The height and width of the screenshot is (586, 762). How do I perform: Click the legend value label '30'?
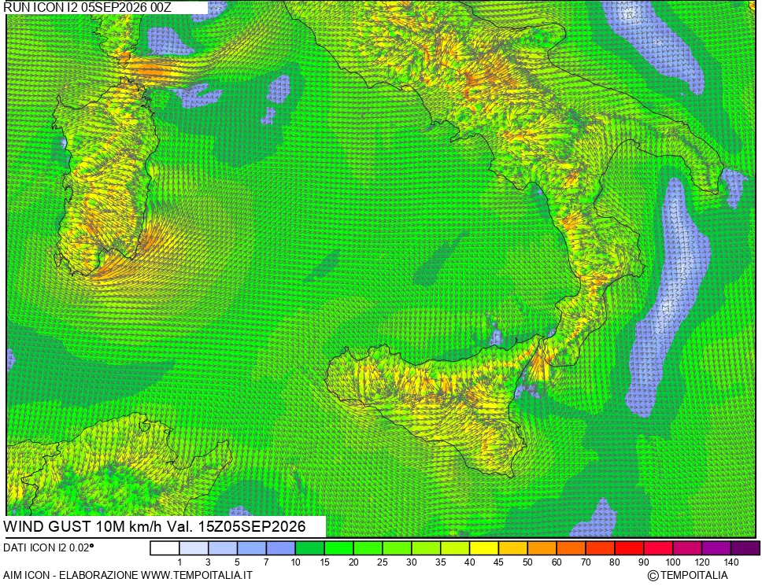(412, 562)
